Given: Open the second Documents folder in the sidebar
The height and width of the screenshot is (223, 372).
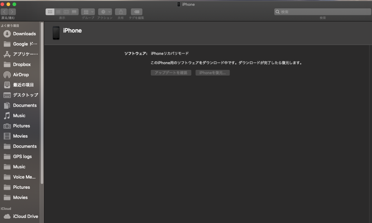Looking at the screenshot, I should (20, 146).
